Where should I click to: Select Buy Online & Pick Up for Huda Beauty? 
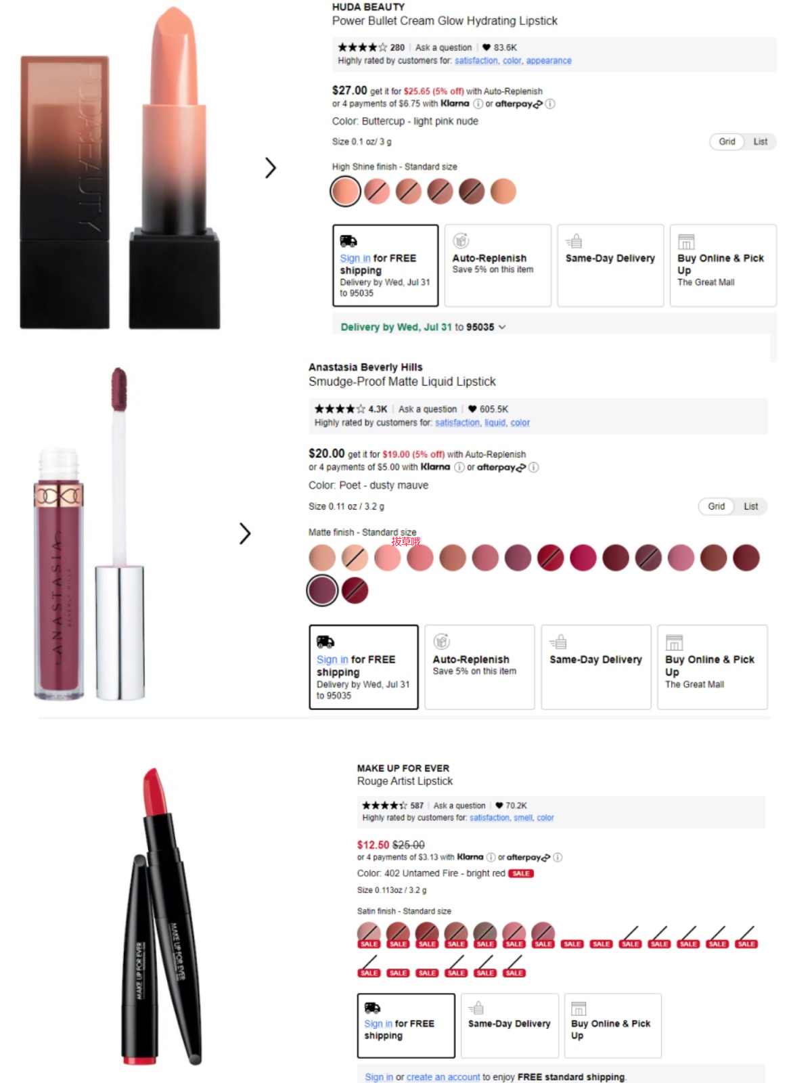pos(723,265)
